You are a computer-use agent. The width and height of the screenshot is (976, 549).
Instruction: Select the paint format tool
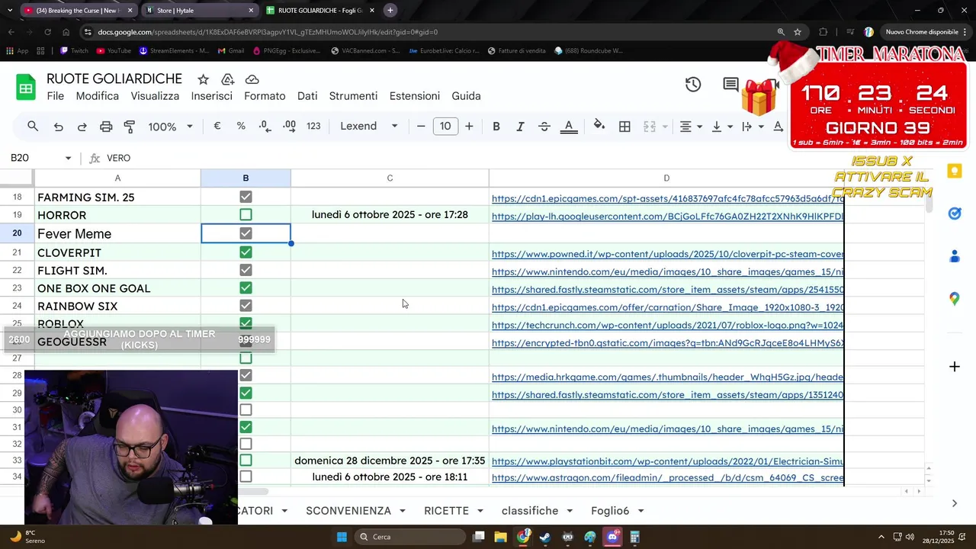130,127
